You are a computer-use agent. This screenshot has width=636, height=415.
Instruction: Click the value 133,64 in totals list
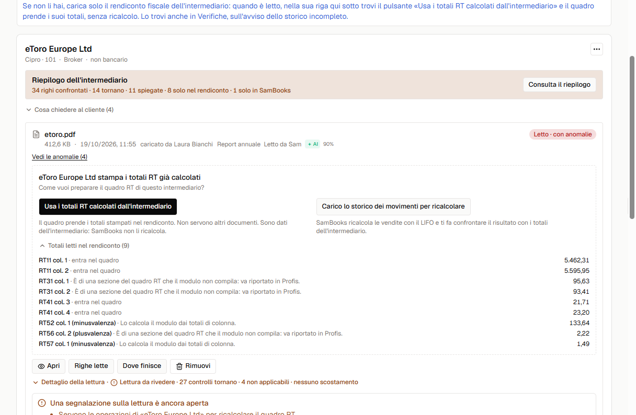pos(580,323)
